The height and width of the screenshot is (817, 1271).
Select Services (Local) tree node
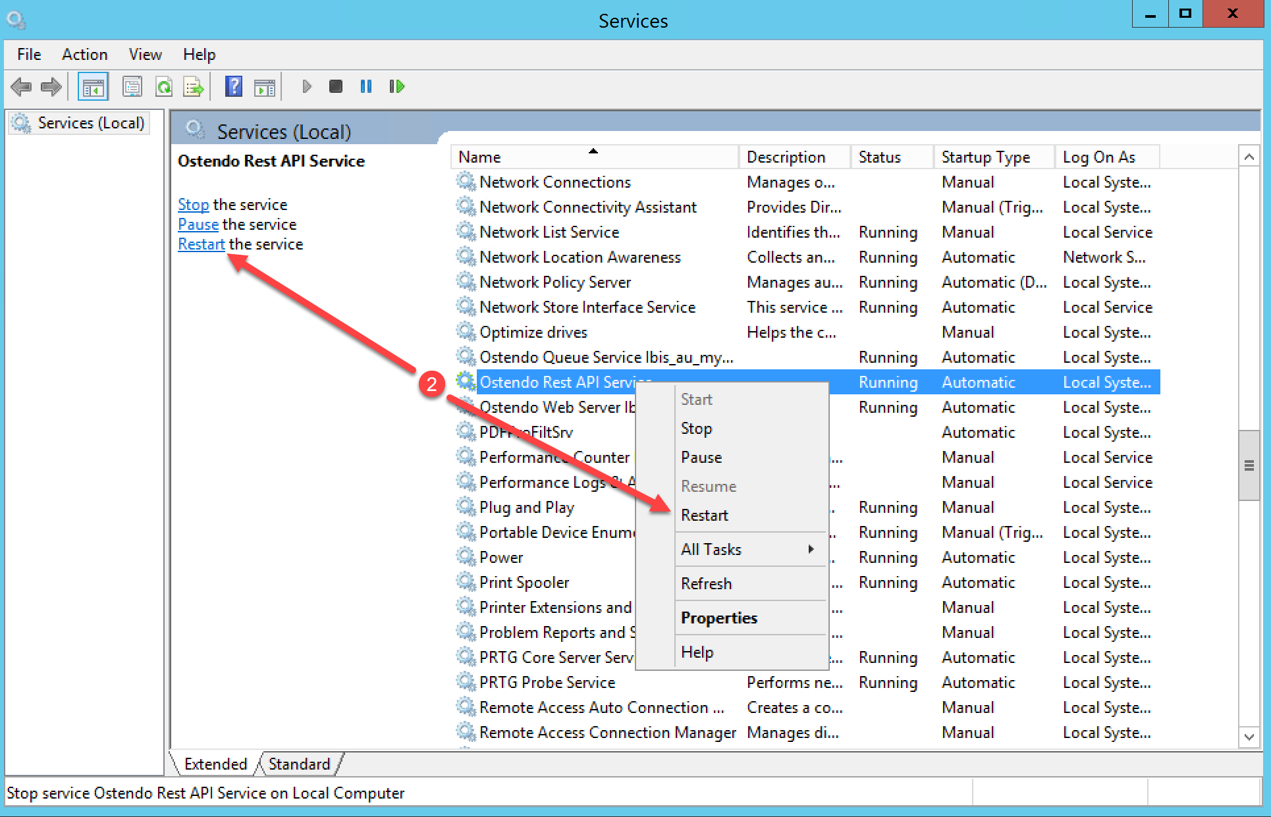[90, 123]
